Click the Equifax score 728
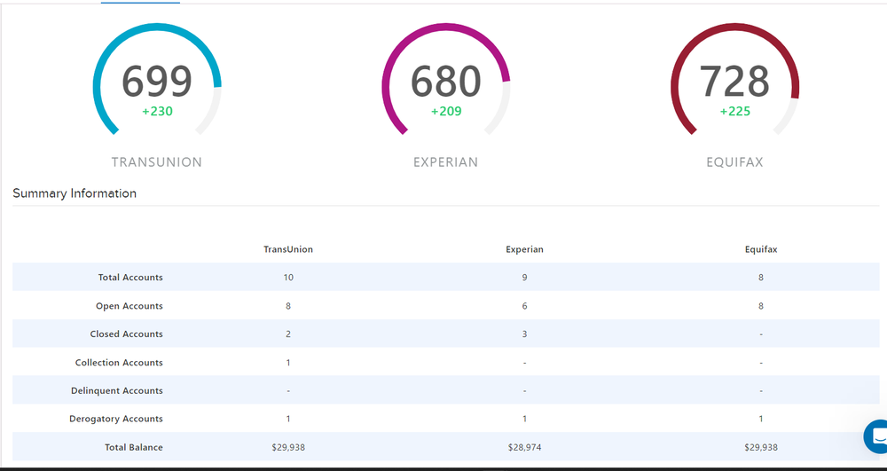The height and width of the screenshot is (471, 887). 734,81
